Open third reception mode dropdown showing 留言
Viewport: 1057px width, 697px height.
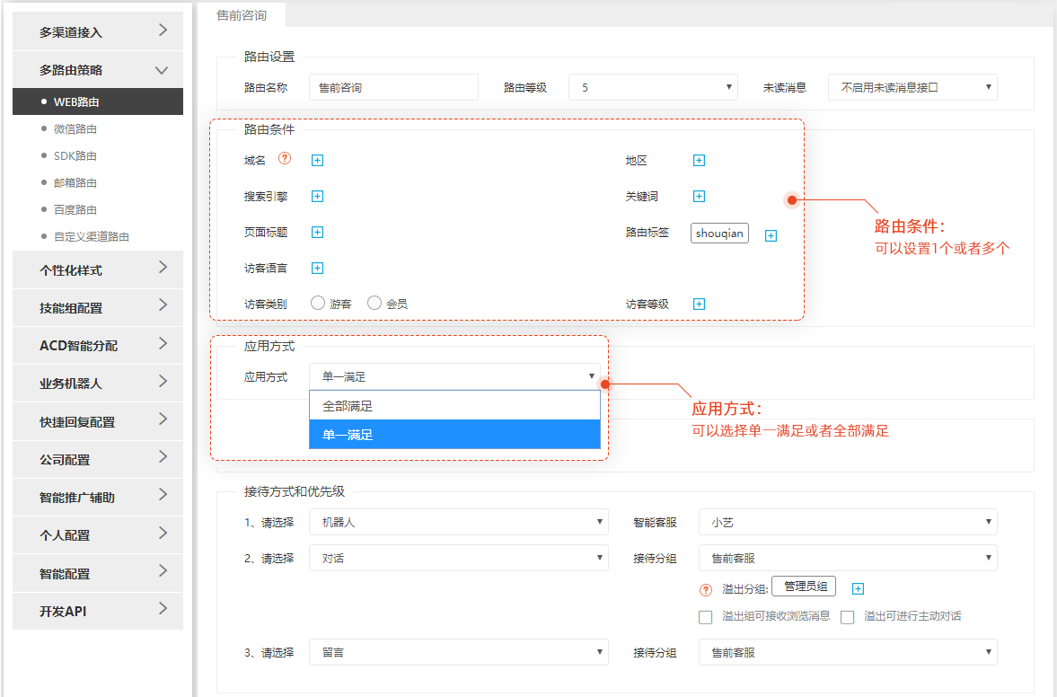(459, 652)
